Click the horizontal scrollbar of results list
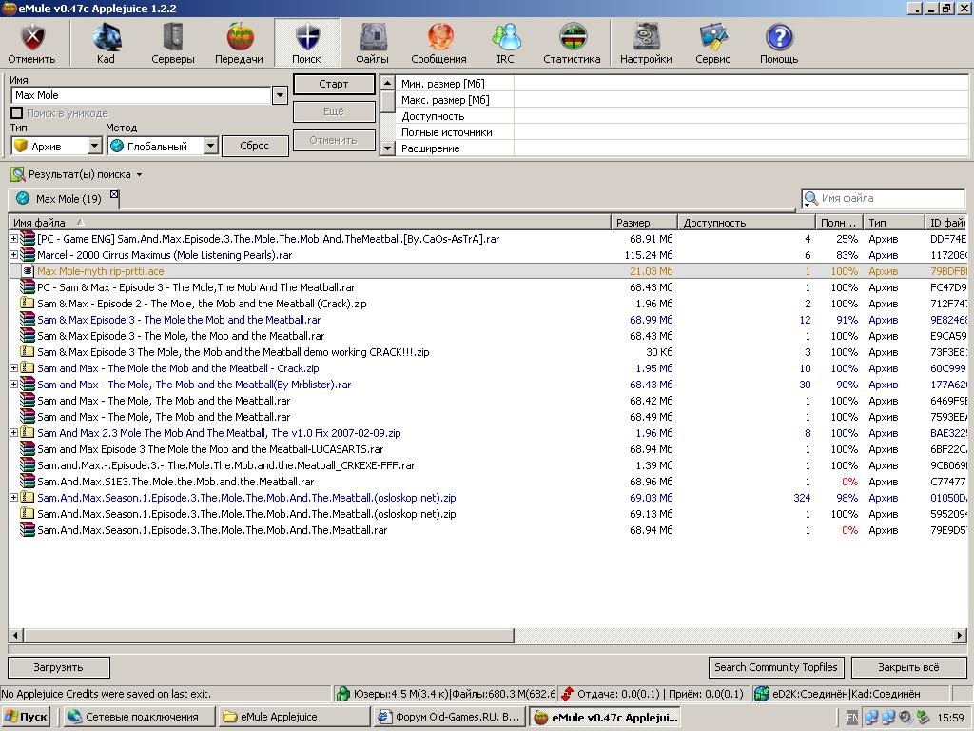 coord(262,635)
